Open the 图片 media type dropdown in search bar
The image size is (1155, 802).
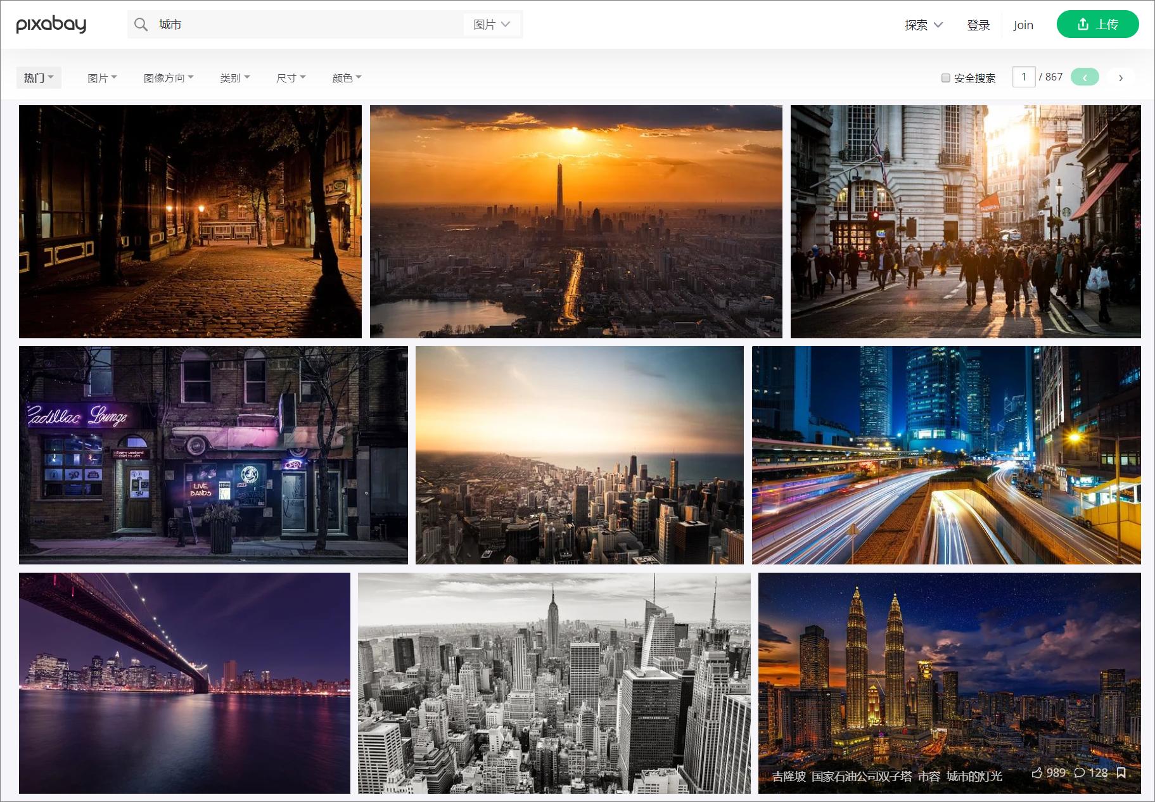(492, 24)
